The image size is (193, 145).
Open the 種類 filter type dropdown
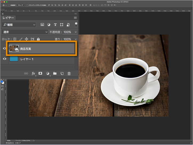[19, 25]
